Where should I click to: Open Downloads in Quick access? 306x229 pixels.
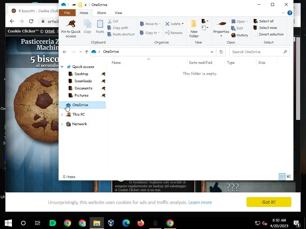tap(83, 81)
